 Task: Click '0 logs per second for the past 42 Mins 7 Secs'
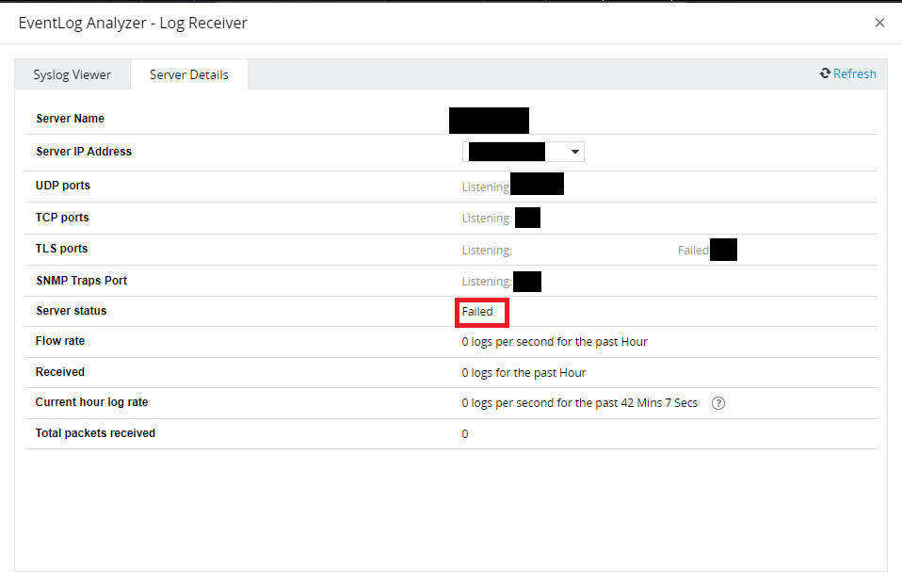[579, 403]
